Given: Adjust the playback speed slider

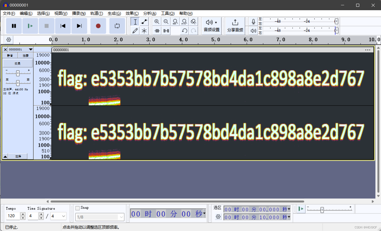Looking at the screenshot, I should click(322, 209).
